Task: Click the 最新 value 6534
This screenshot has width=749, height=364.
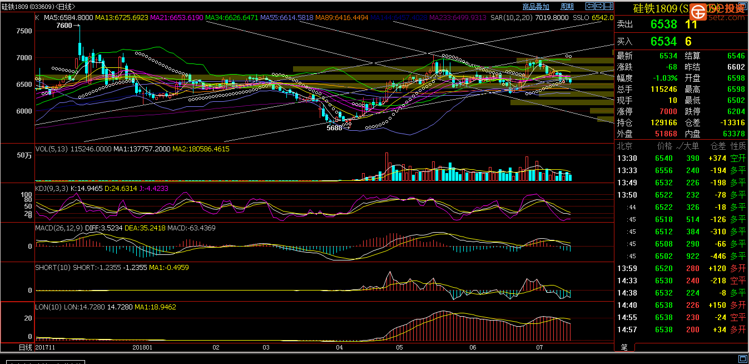Action: tap(668, 56)
